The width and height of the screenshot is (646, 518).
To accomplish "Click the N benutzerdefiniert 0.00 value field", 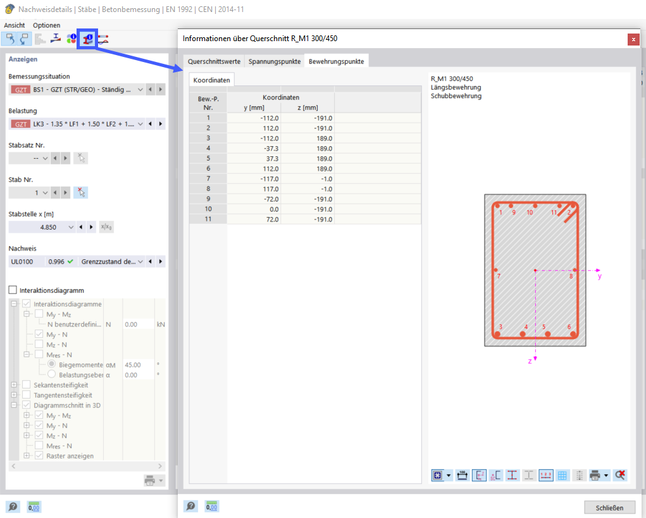I will (139, 324).
